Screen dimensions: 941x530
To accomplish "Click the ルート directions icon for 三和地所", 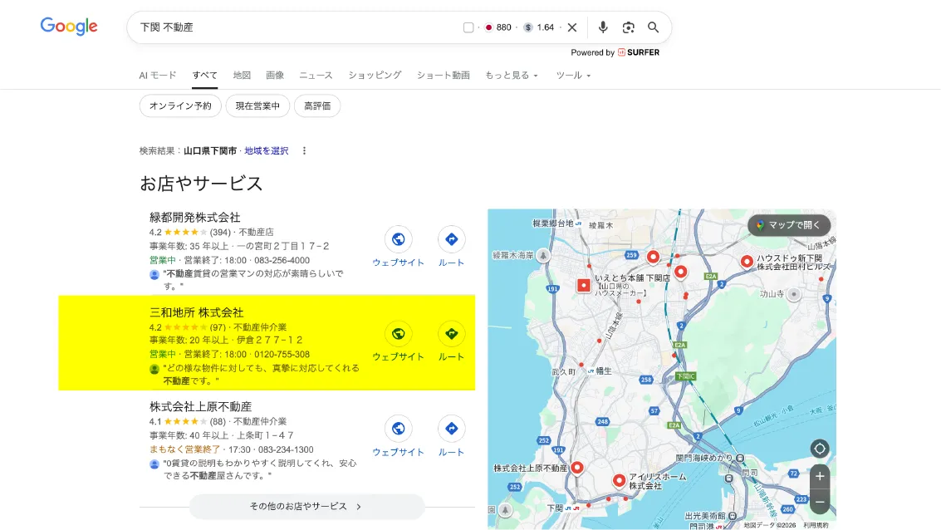I will (451, 333).
